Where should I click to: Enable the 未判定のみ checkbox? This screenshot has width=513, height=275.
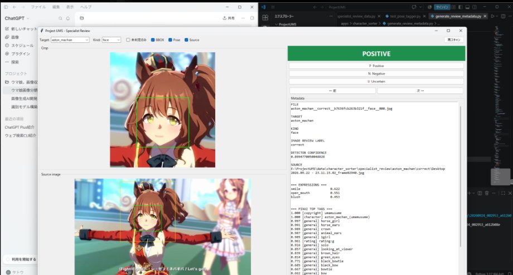[x=128, y=40]
